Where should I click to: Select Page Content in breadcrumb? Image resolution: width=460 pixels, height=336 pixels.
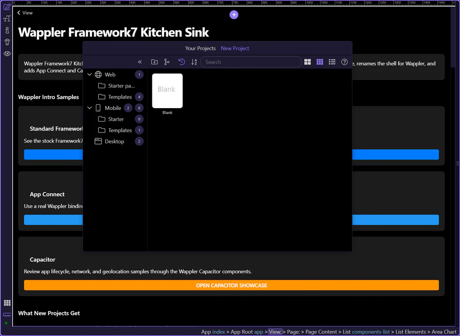click(321, 332)
